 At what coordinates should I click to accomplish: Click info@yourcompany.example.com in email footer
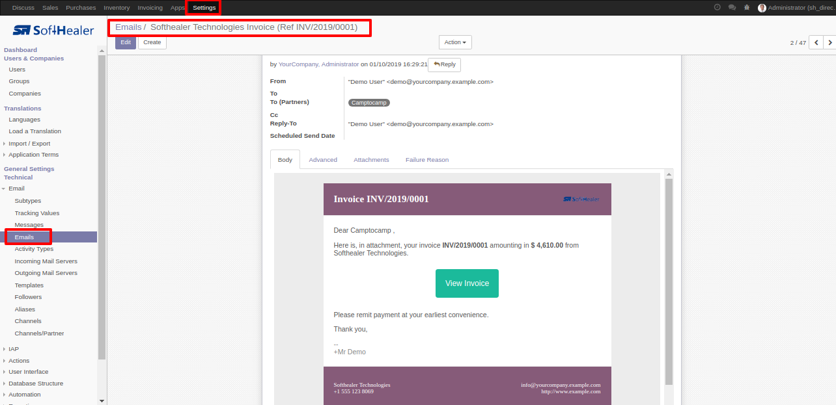pos(561,385)
